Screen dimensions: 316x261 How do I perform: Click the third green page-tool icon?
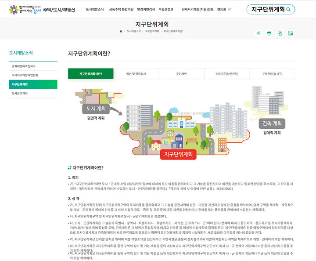pos(280,33)
